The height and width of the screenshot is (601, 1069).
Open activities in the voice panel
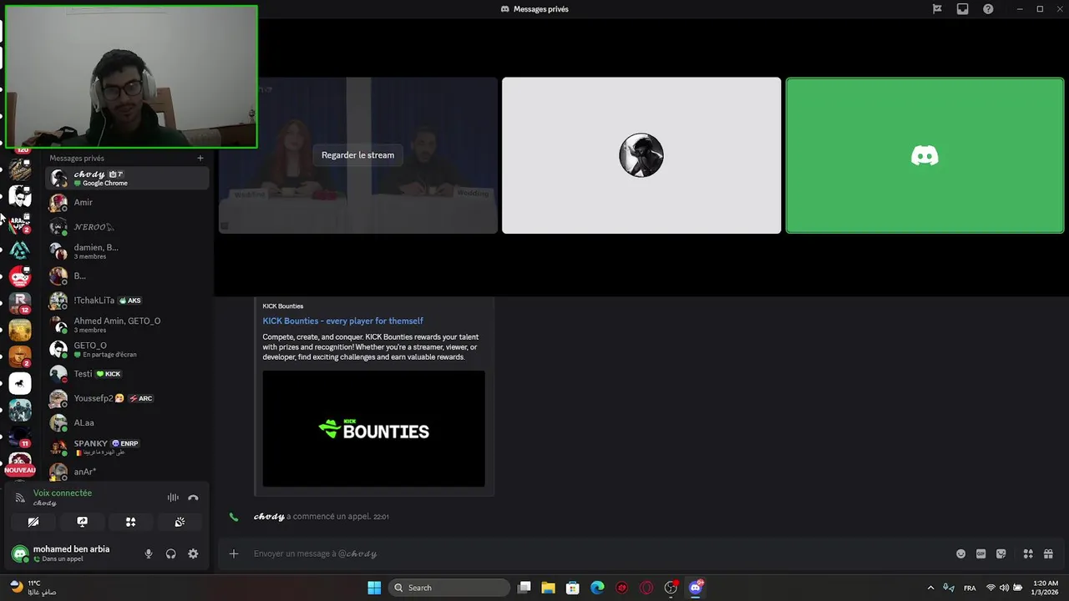pos(130,522)
